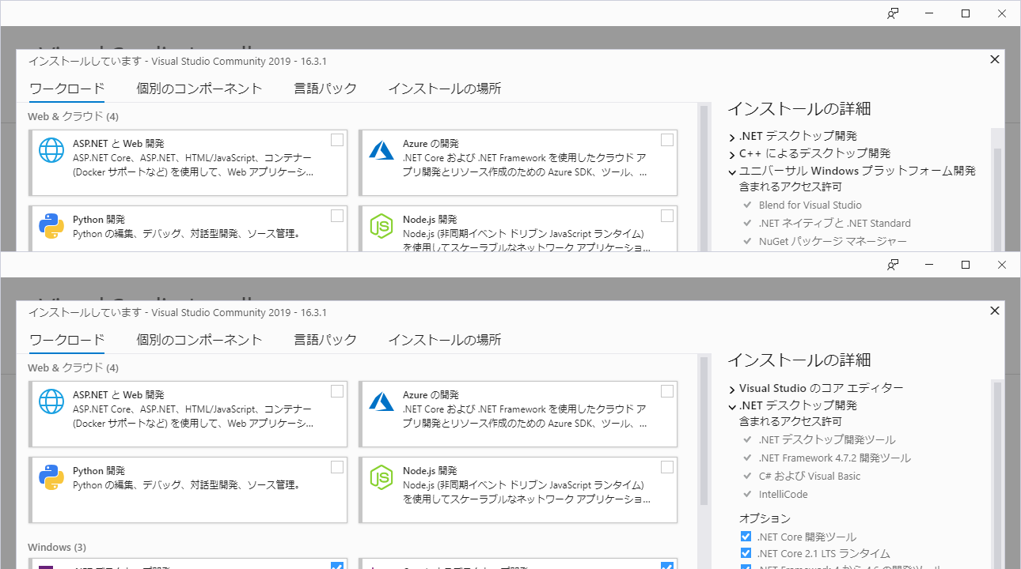Click ASP.NET と Web 開発 title in upper window
The width and height of the screenshot is (1021, 569).
[119, 144]
